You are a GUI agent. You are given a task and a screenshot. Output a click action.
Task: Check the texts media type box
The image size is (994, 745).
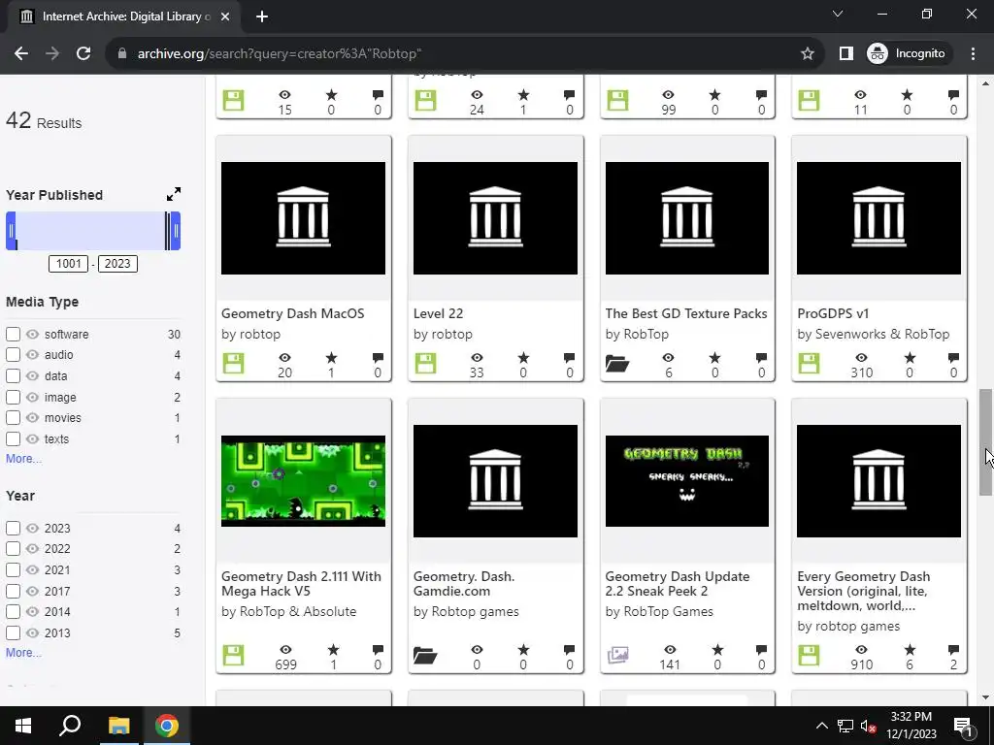[13, 438]
